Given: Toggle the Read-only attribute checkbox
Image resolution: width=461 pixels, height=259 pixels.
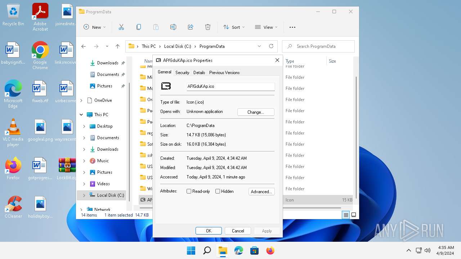Looking at the screenshot, I should (189, 191).
